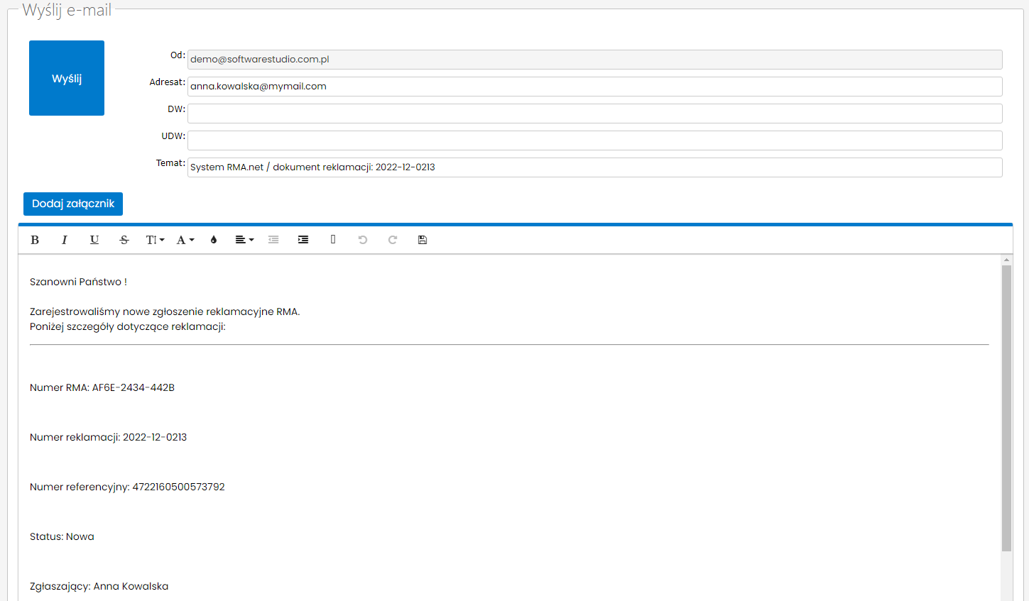Open the text alignment dropdown

coord(244,240)
